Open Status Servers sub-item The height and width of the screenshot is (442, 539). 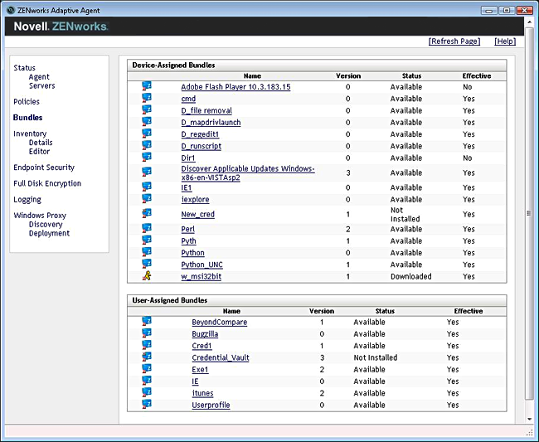41,85
